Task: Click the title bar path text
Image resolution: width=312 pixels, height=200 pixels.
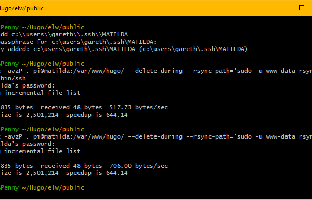Action: (x=22, y=8)
